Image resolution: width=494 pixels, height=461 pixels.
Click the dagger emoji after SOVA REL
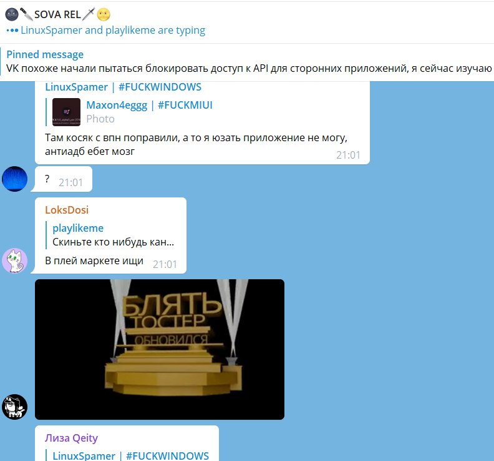click(x=89, y=14)
